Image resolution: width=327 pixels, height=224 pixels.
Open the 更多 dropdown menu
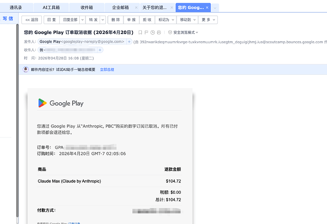click(x=208, y=20)
